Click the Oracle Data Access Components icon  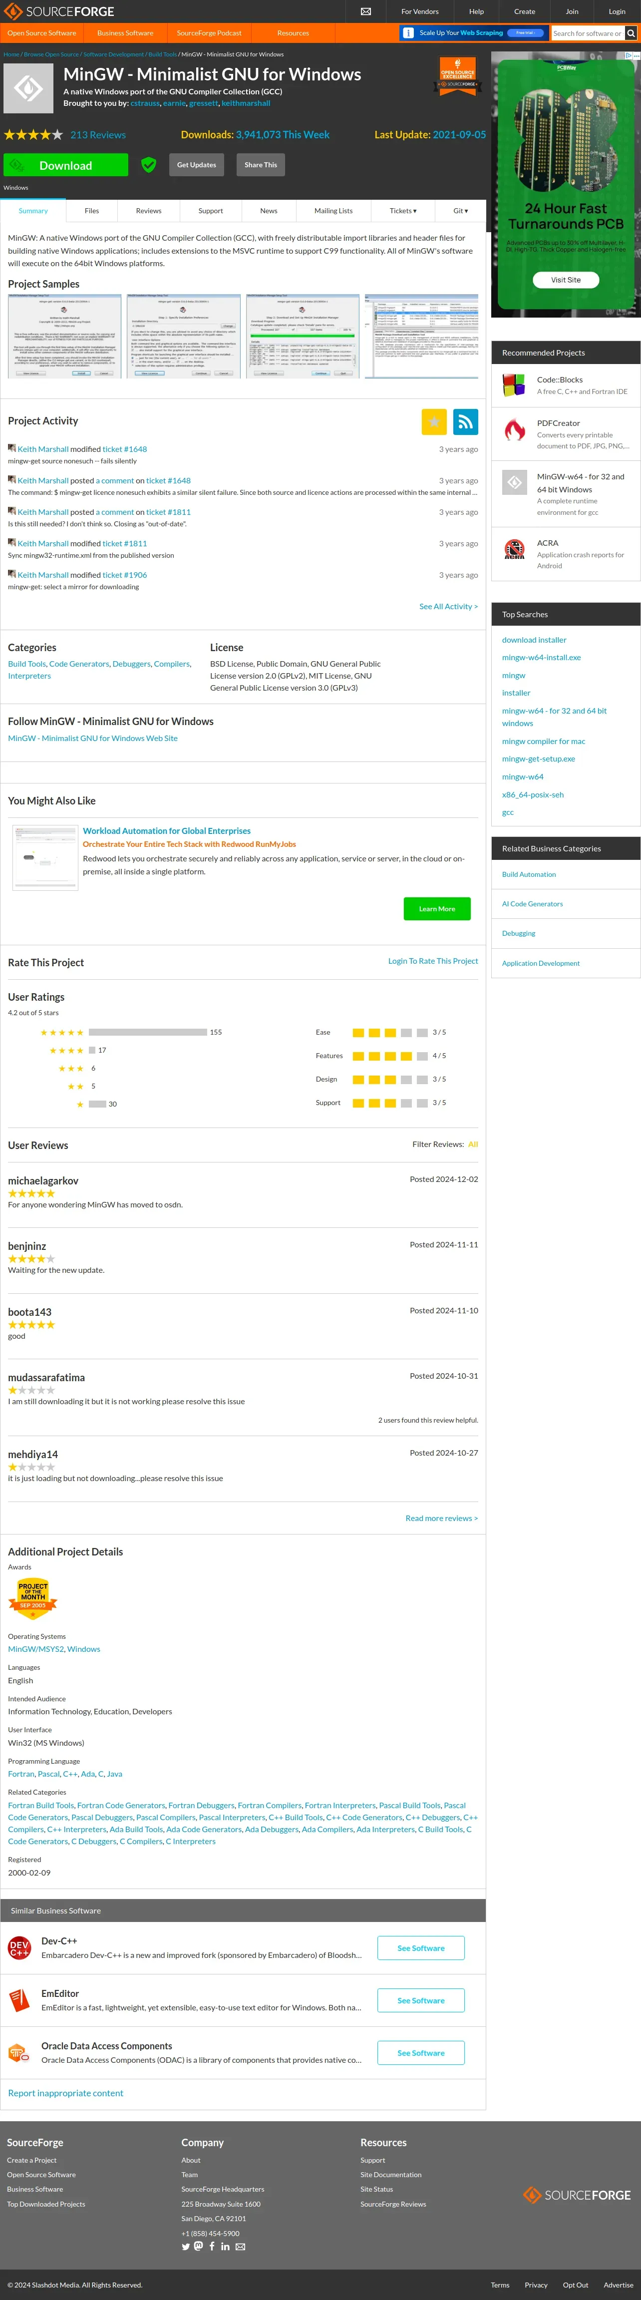point(19,2052)
